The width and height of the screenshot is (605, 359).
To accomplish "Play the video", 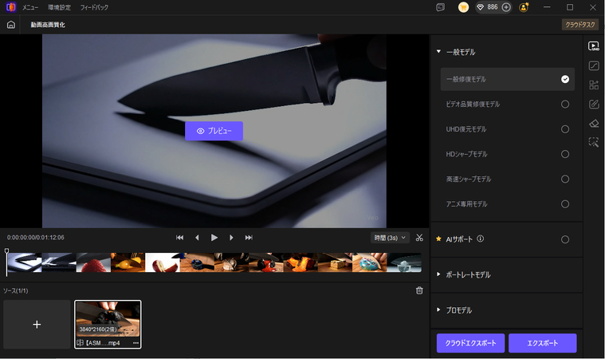I will (214, 238).
